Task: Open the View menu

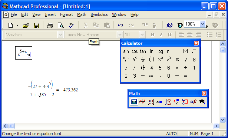Action: pyautogui.click(x=36, y=14)
